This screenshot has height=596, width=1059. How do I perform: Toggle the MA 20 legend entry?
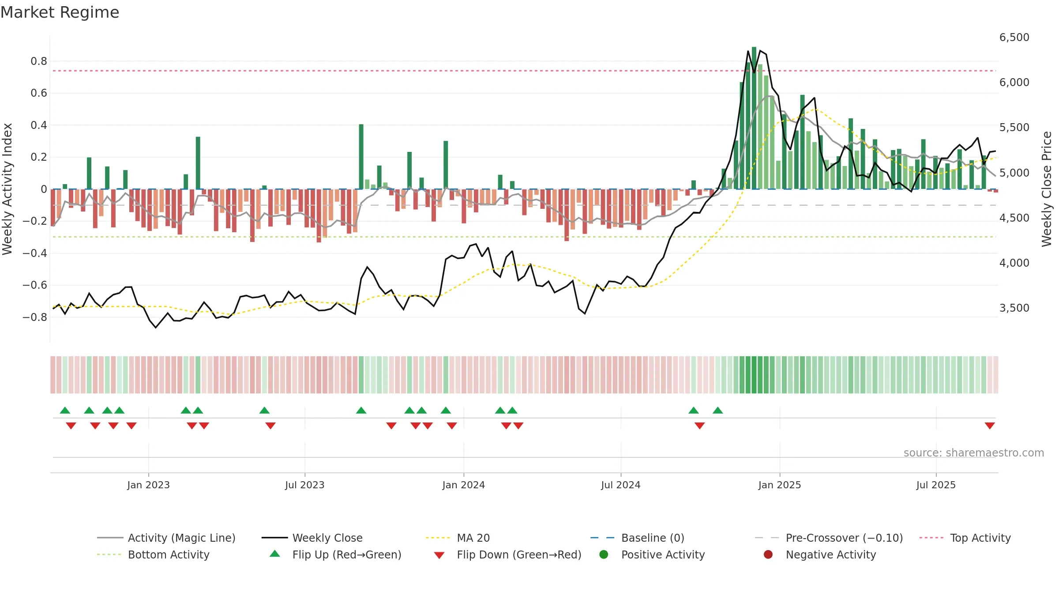click(458, 538)
